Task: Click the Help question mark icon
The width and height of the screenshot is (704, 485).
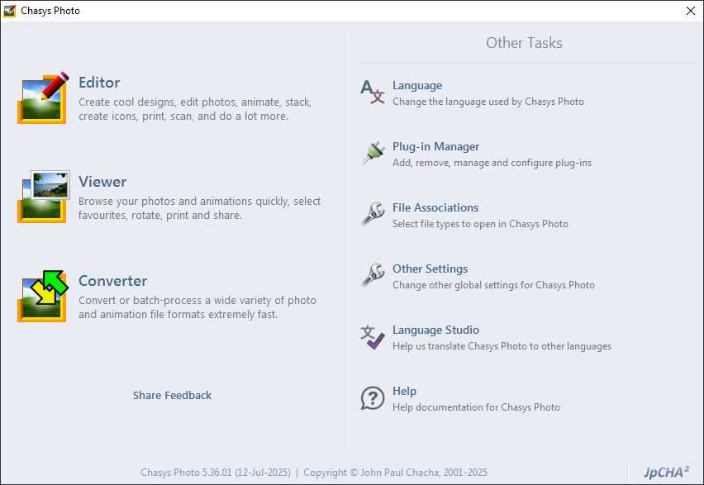Action: click(x=373, y=398)
